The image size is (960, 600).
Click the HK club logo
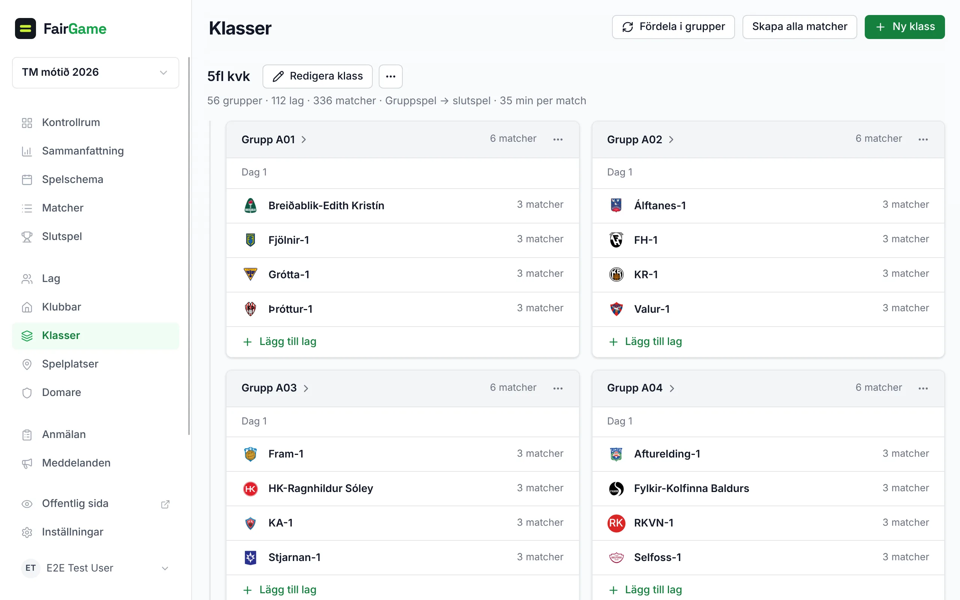tap(250, 489)
